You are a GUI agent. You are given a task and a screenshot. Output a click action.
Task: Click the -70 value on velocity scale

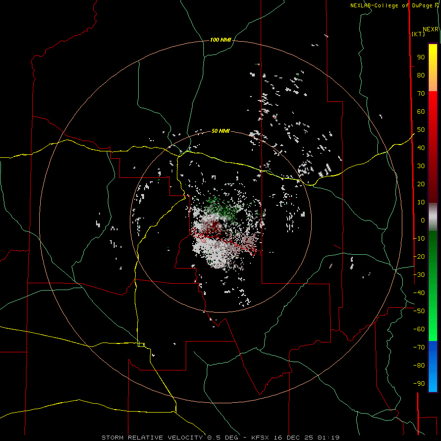pos(419,347)
